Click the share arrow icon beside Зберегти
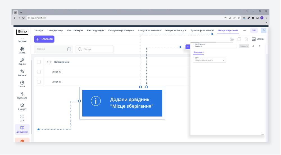Screen dimensions: 281x155 pos(253,46)
